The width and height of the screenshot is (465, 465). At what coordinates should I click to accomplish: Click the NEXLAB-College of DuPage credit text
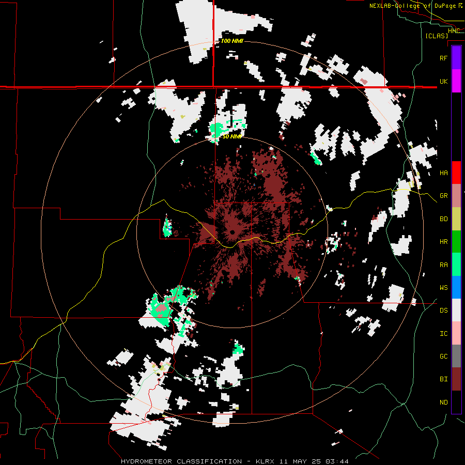click(x=412, y=6)
